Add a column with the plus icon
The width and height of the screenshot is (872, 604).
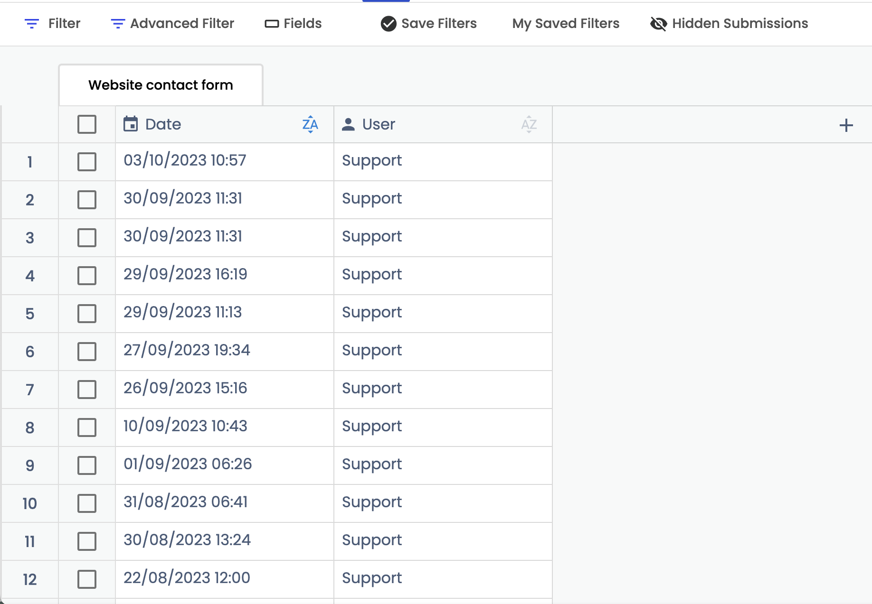(846, 125)
